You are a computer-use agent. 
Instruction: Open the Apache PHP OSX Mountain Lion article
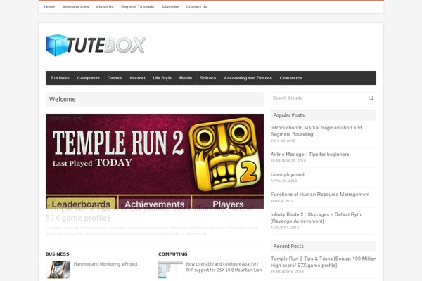click(x=224, y=267)
